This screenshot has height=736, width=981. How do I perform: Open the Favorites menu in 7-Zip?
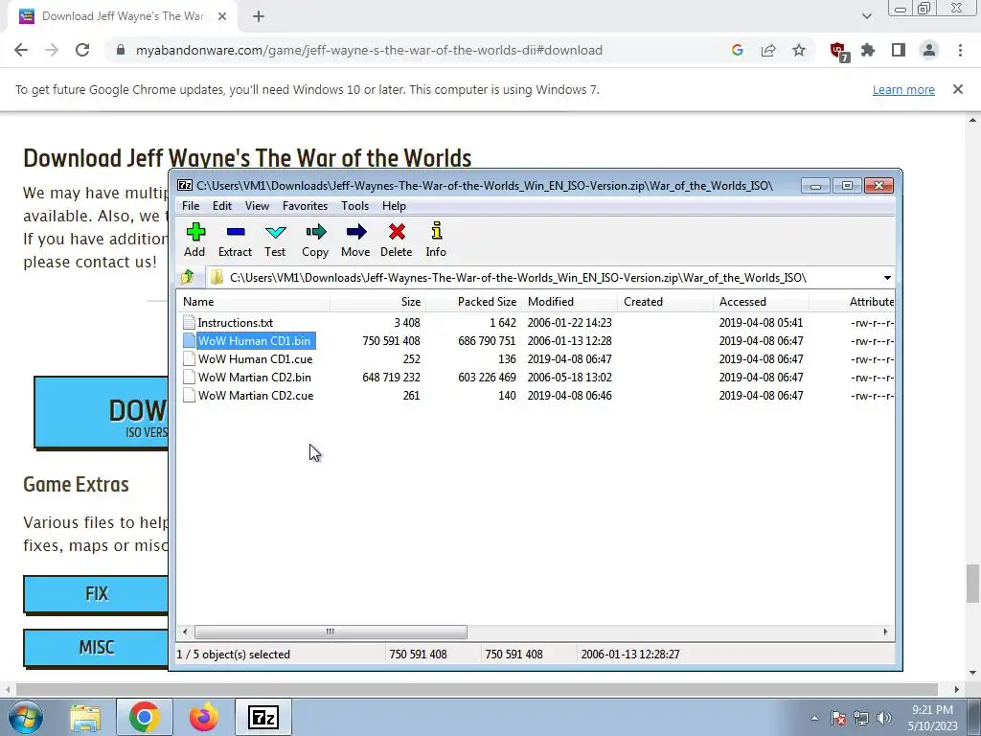tap(305, 206)
